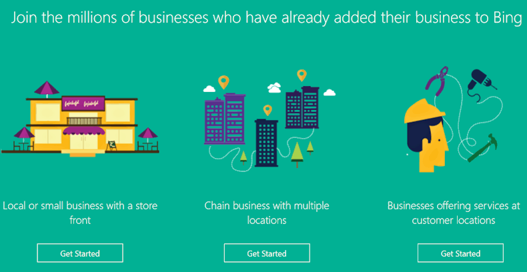The image size is (527, 272).
Task: Click the map pin above the dark blue buildings
Action: tap(302, 75)
